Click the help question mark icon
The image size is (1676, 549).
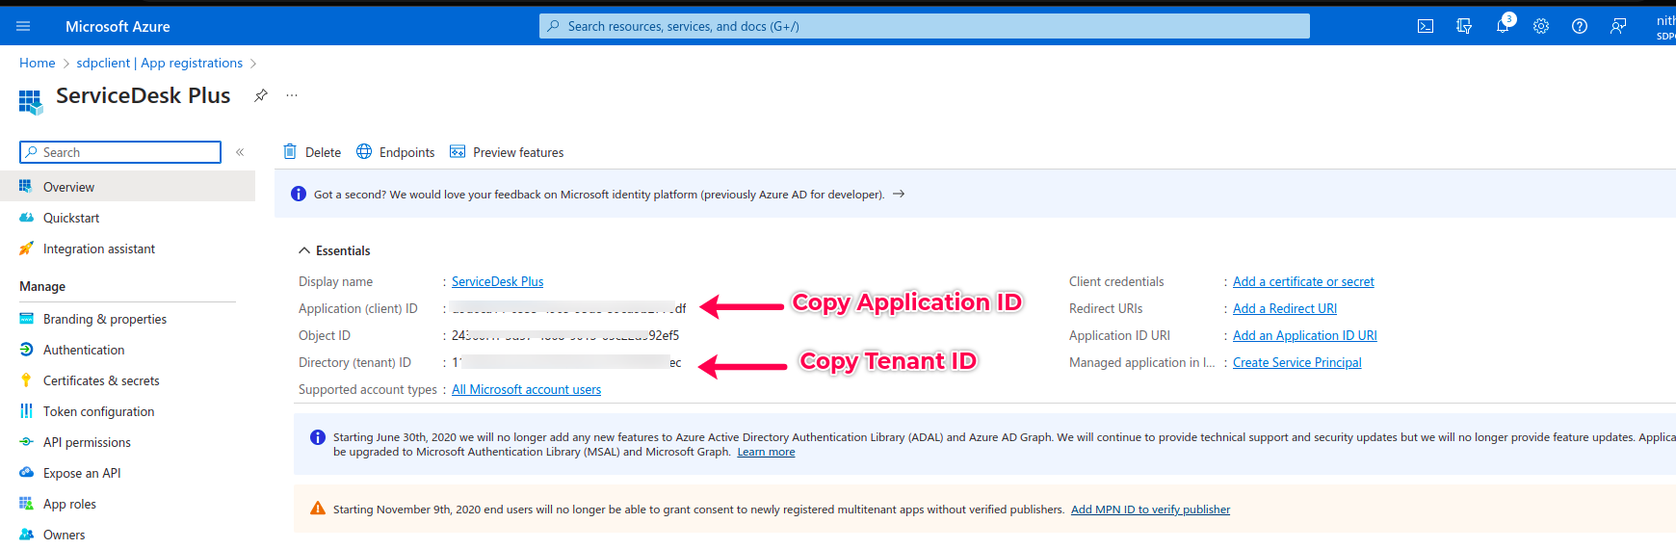pyautogui.click(x=1580, y=26)
